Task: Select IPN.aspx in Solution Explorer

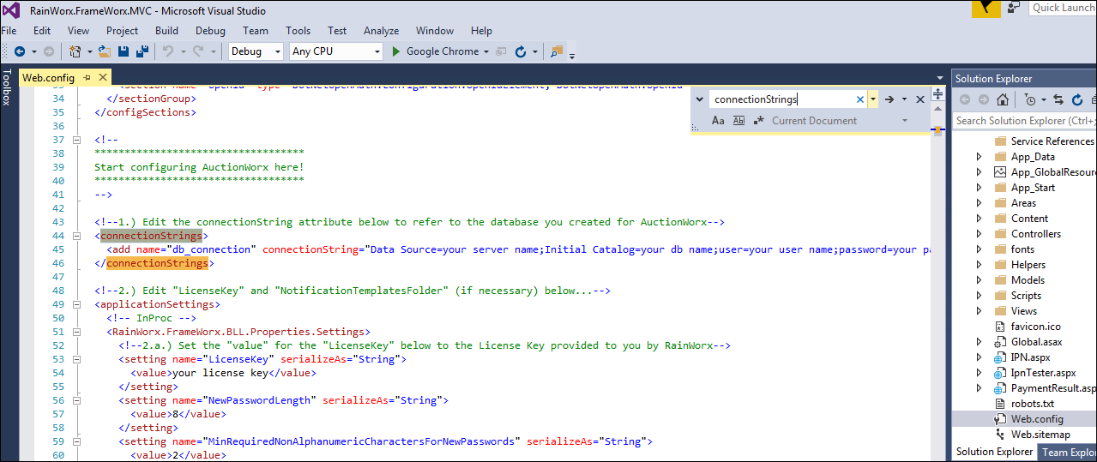Action: [1030, 357]
